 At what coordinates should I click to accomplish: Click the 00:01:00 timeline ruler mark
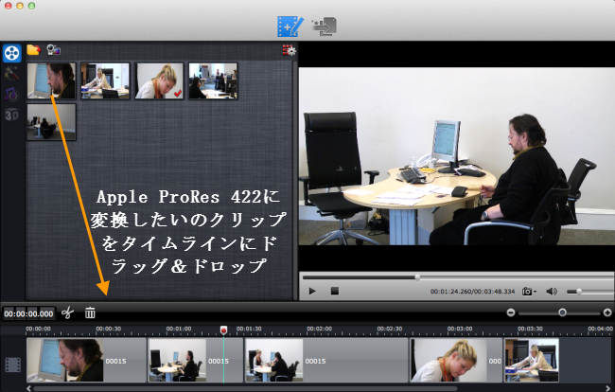click(x=179, y=329)
